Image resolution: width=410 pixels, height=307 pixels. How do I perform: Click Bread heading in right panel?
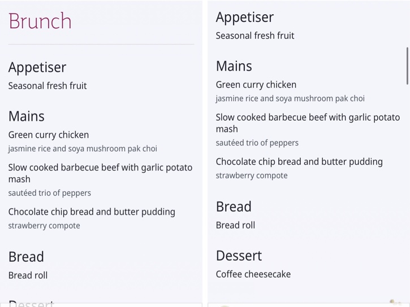tap(234, 207)
